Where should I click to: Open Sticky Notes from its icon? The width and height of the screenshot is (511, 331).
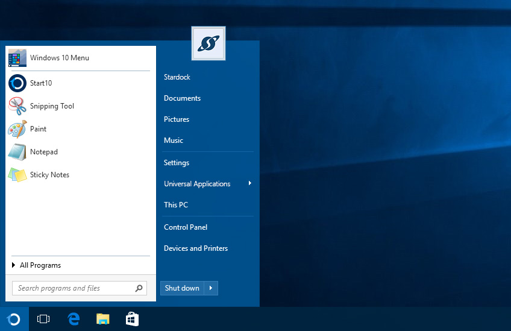[17, 175]
